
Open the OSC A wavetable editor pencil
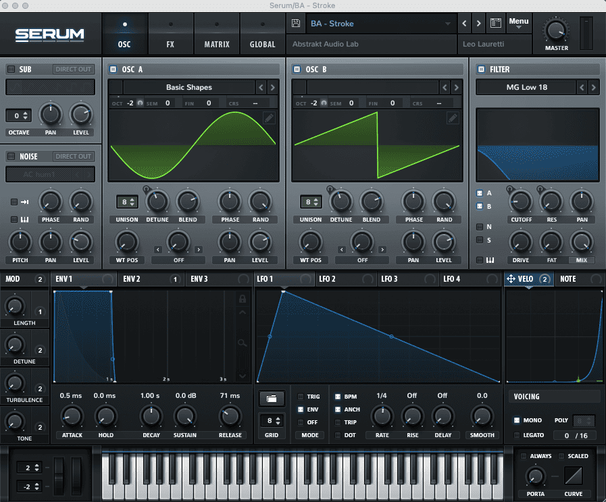tap(270, 118)
